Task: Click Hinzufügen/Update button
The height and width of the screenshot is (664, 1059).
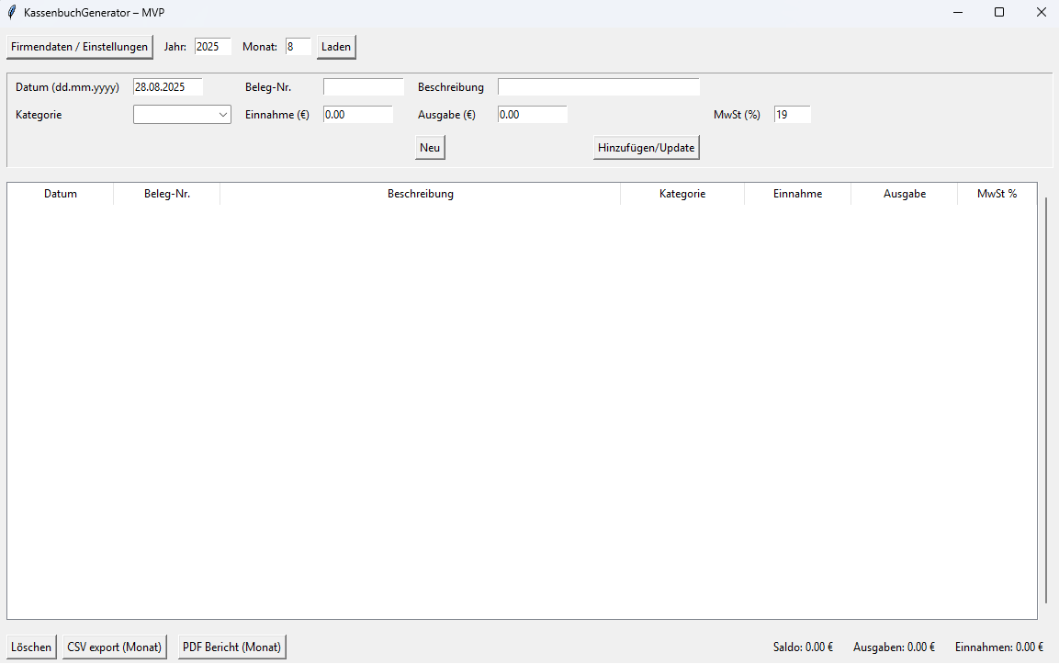Action: click(647, 148)
